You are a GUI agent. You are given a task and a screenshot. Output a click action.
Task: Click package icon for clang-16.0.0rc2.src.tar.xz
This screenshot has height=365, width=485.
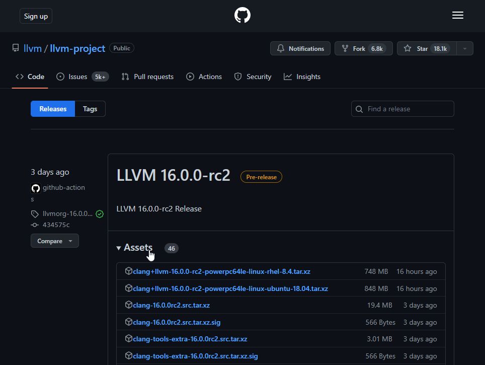[128, 305]
